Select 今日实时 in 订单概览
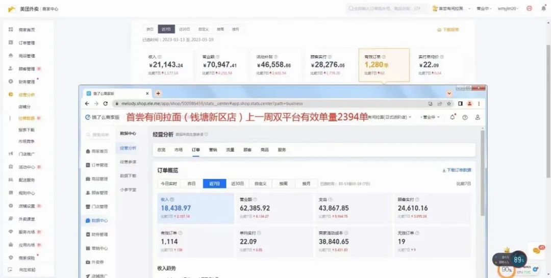Screen dimensions: 551x278 click(x=169, y=184)
